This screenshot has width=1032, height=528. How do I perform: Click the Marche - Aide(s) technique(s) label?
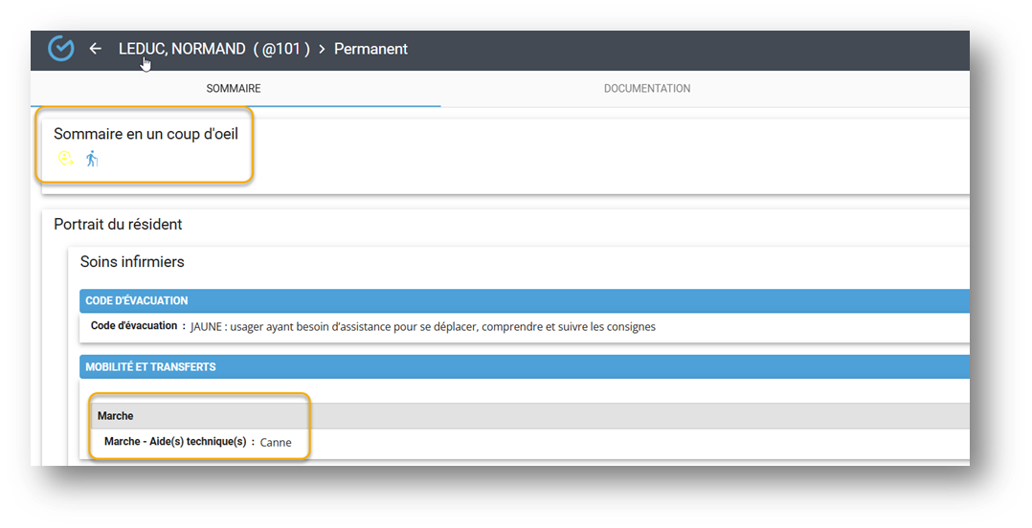coord(175,442)
